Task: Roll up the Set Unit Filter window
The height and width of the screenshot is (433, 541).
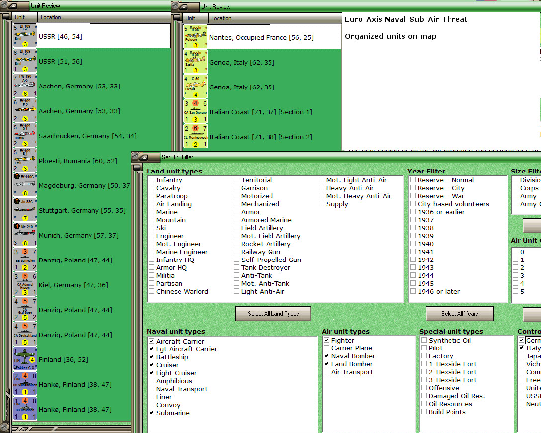Action: click(x=143, y=157)
